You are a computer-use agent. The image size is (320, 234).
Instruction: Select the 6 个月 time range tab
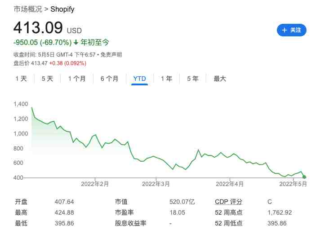click(x=109, y=79)
